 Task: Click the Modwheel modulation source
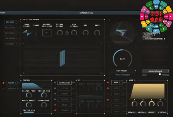tap(132, 112)
